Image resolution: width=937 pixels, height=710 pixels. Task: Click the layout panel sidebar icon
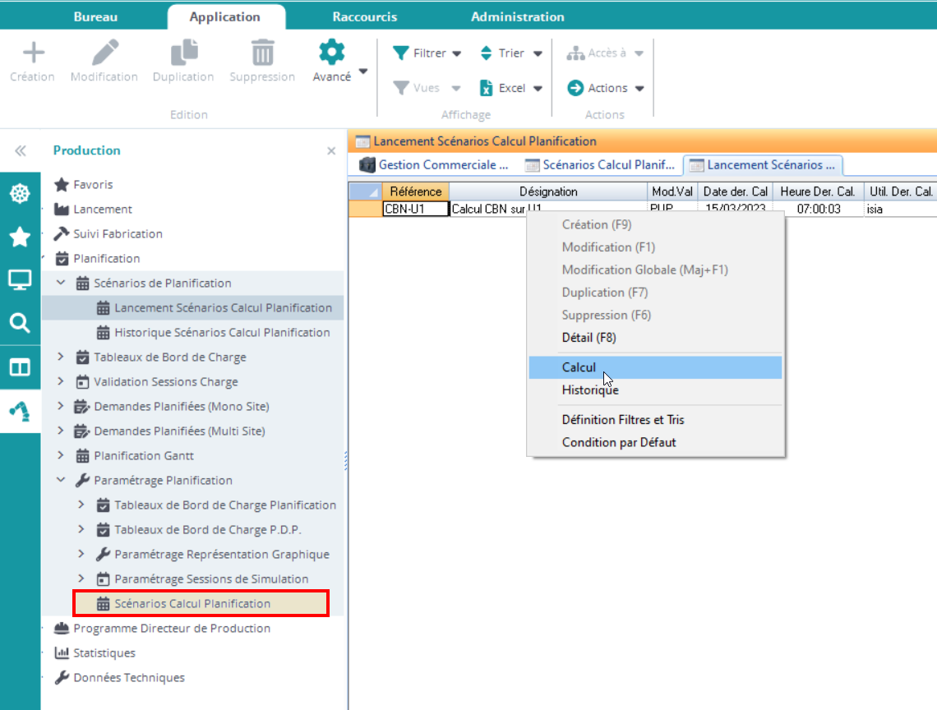(20, 367)
